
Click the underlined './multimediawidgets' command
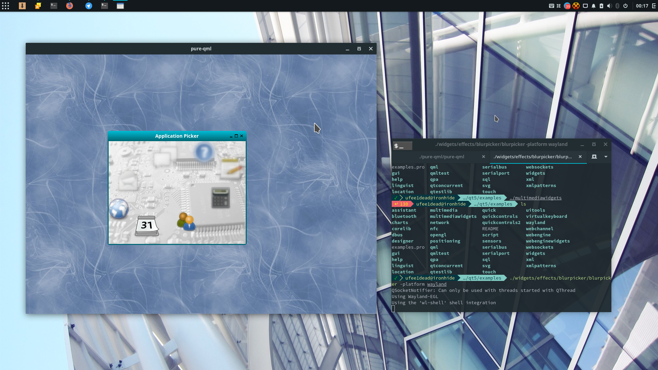[x=535, y=198]
